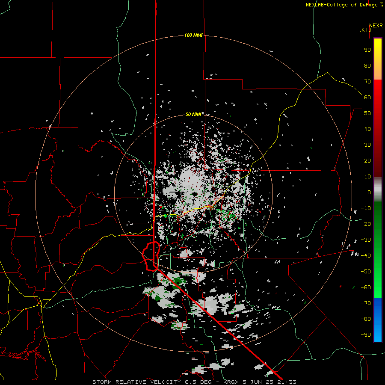The image size is (385, 385).
Task: Click the 20 value on the velocity scale
Action: coord(367,161)
